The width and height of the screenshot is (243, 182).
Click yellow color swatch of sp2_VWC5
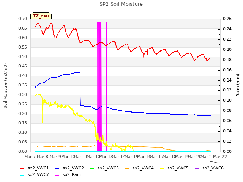[162, 168]
